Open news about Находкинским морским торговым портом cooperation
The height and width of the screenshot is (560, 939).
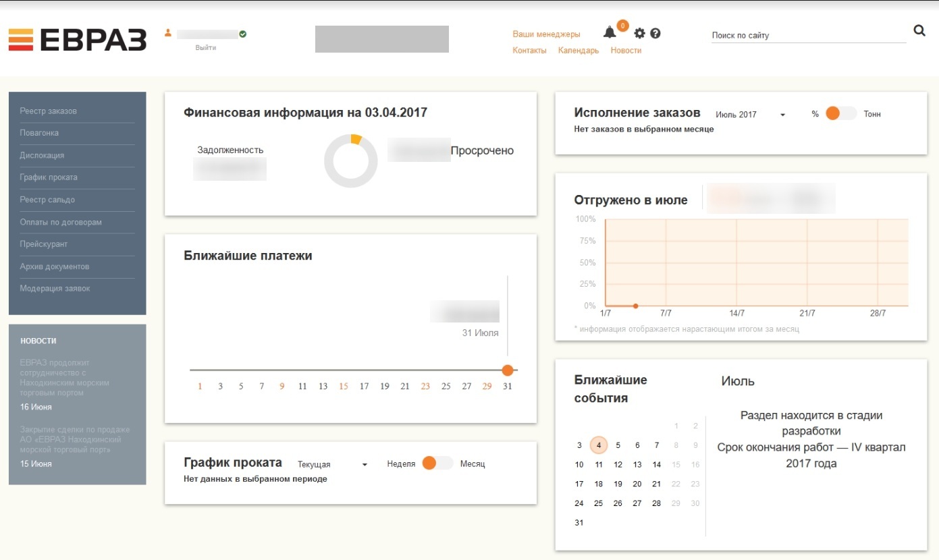(x=65, y=378)
